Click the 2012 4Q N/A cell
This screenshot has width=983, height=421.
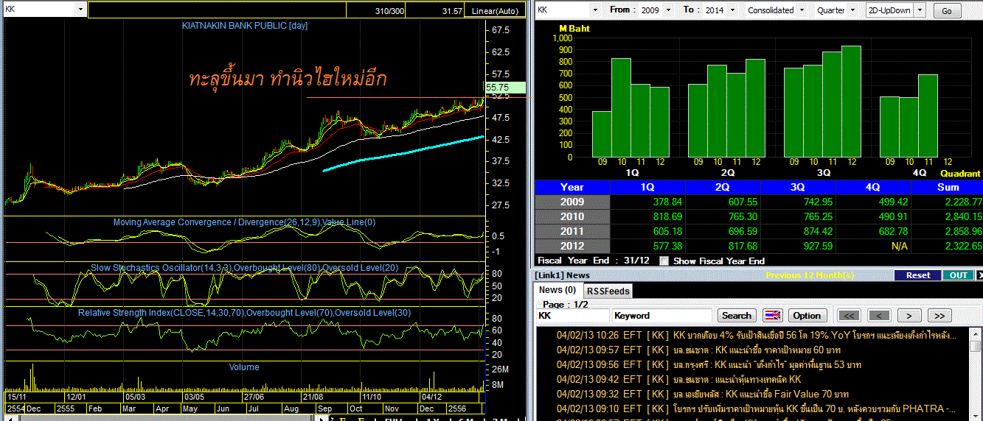pyautogui.click(x=899, y=246)
